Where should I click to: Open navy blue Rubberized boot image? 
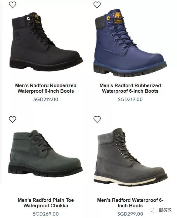[x=130, y=43]
